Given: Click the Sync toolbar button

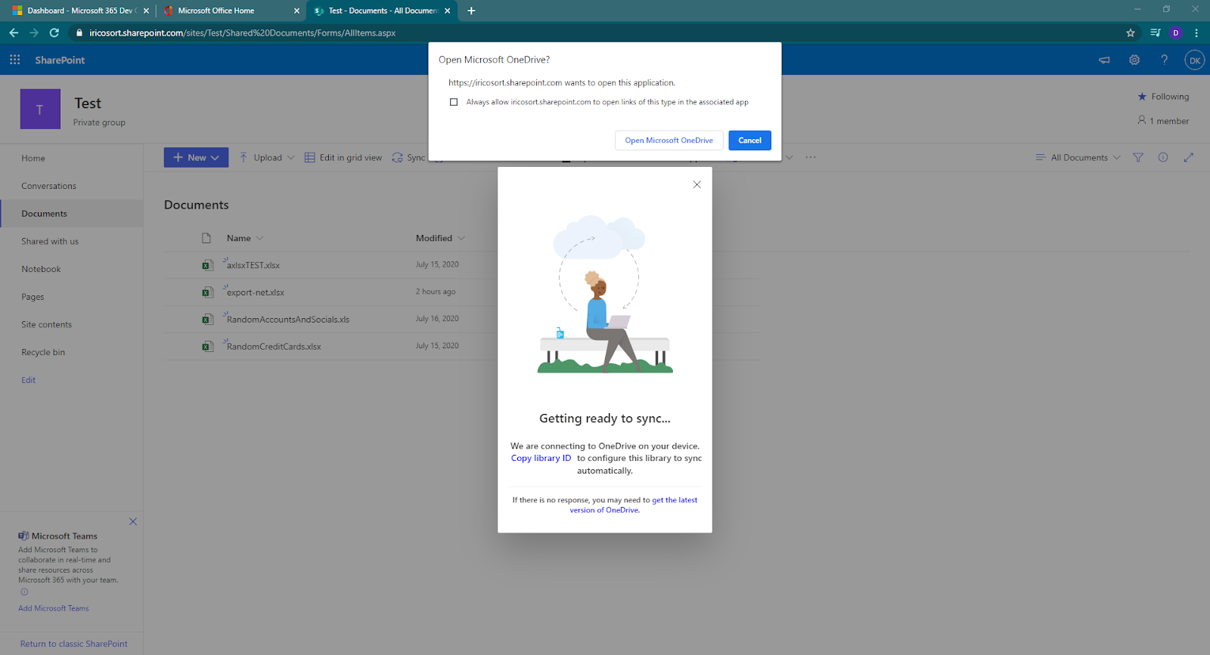Looking at the screenshot, I should coord(408,157).
